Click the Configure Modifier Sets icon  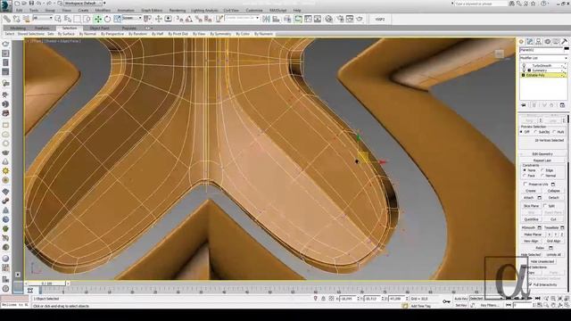point(562,105)
